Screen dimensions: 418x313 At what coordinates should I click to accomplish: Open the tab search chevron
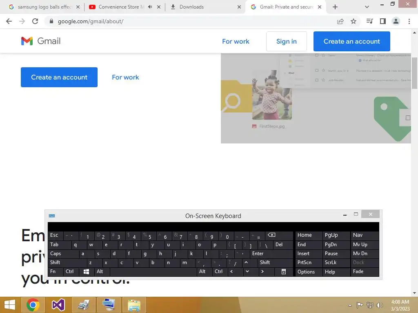click(x=367, y=7)
